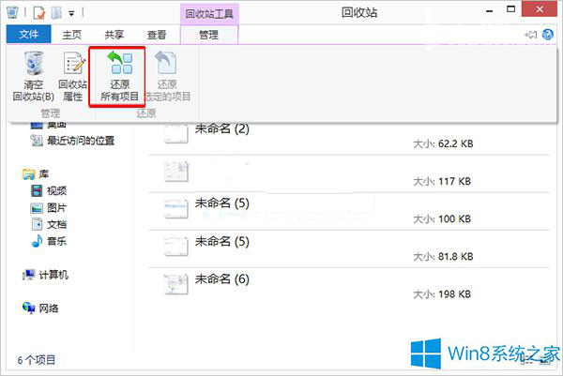The height and width of the screenshot is (376, 563).
Task: Open the 音乐 Music library
Action: point(49,241)
